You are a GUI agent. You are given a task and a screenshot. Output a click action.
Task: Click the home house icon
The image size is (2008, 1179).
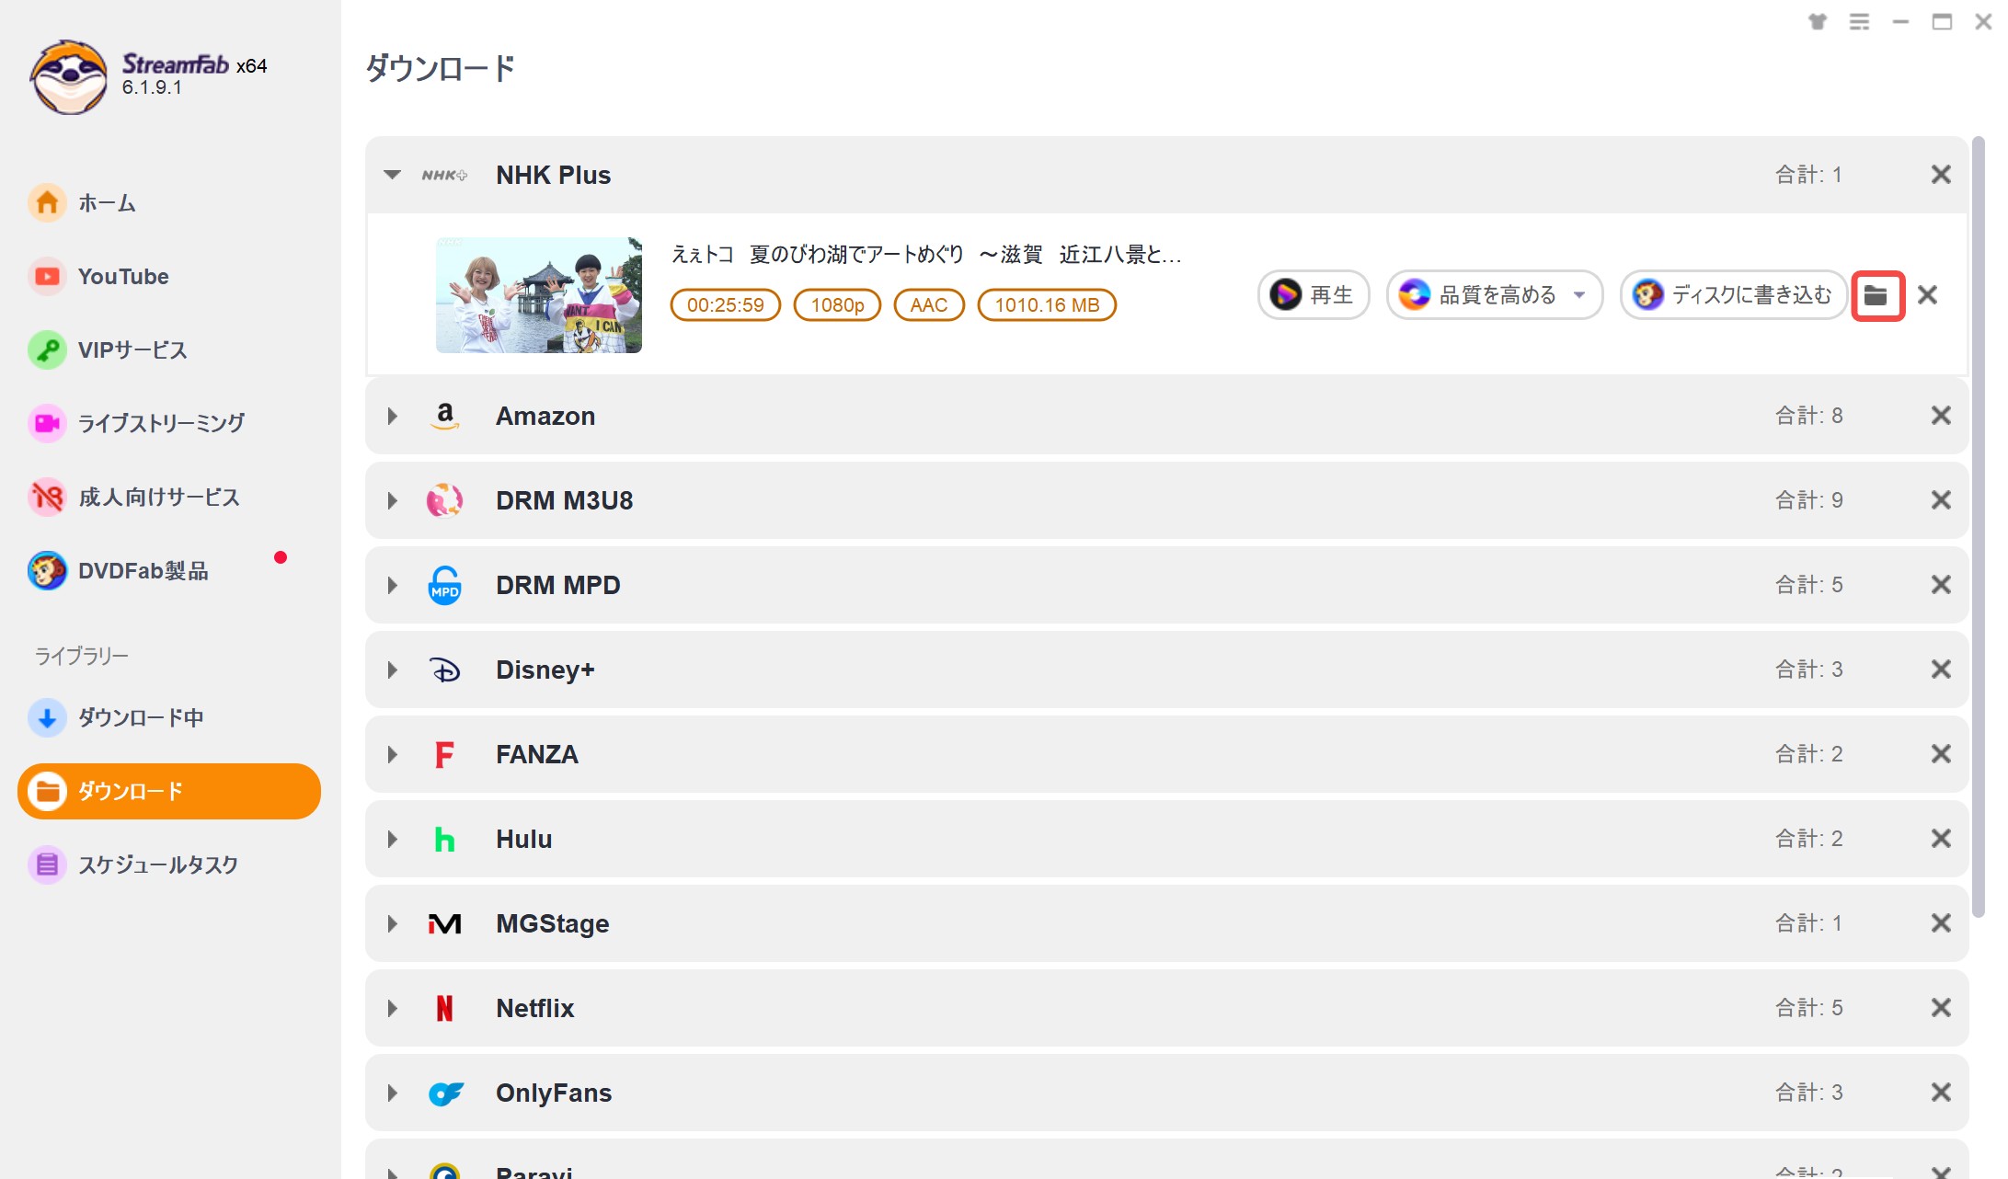[47, 202]
